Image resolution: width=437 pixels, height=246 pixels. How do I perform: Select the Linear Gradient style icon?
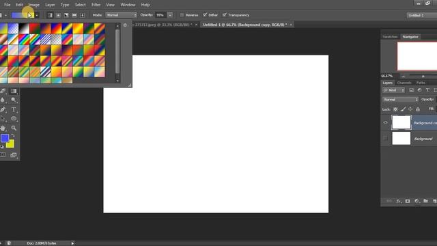point(50,15)
